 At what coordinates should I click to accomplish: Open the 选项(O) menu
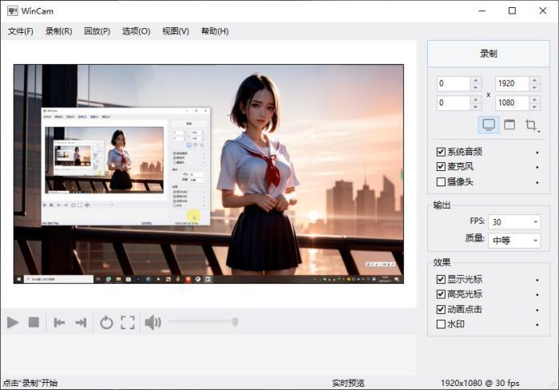coord(136,31)
